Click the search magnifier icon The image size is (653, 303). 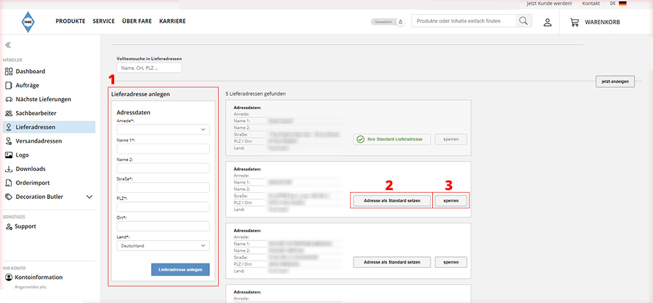524,21
